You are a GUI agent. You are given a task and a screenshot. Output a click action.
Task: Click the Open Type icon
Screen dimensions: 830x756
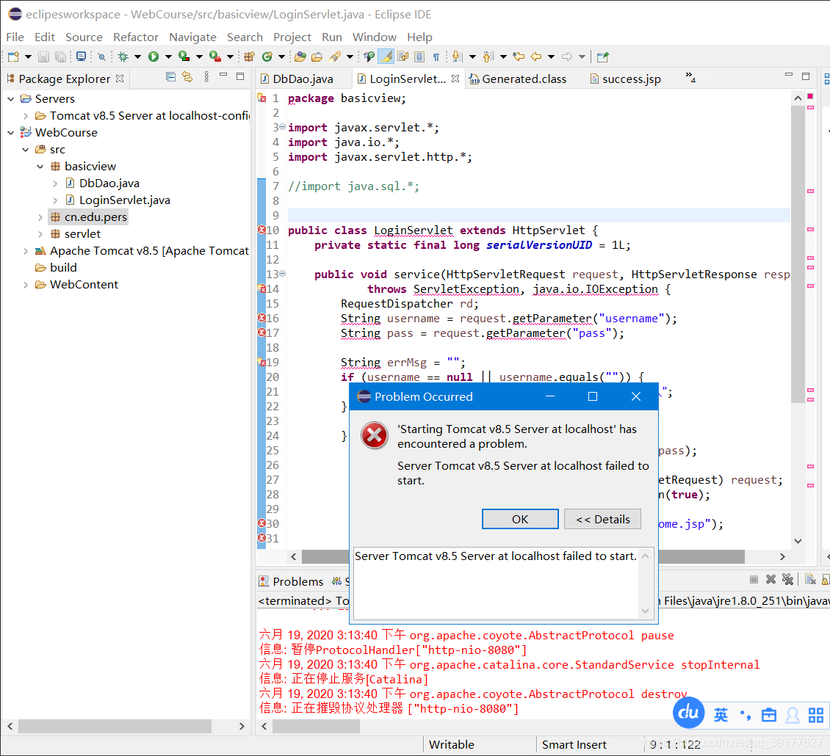coord(300,57)
